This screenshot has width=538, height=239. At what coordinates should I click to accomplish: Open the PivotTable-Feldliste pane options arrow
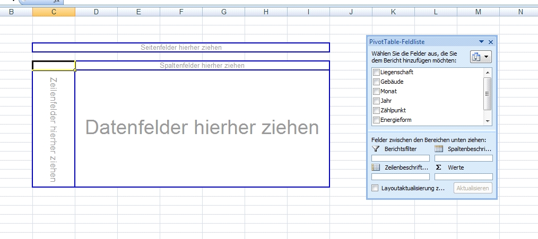coord(481,42)
